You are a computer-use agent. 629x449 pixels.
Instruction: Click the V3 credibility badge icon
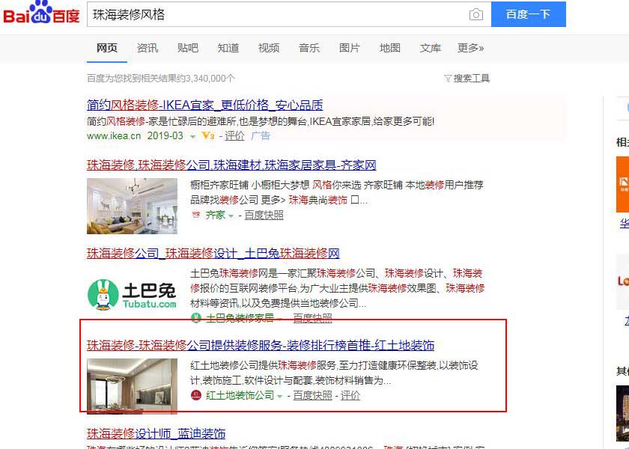[208, 136]
